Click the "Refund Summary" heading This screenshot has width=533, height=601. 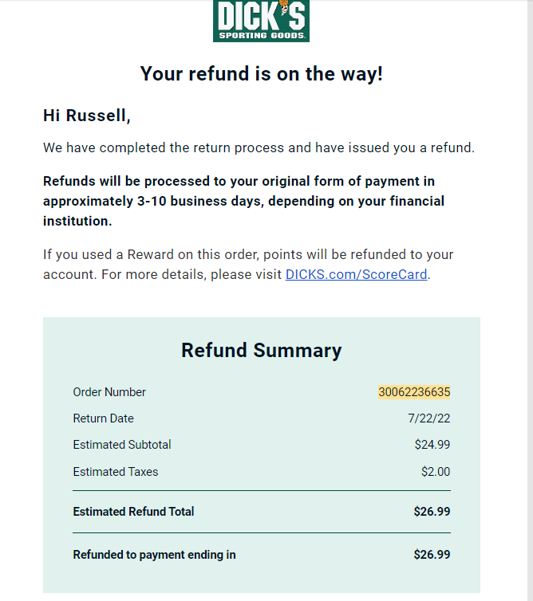point(262,351)
